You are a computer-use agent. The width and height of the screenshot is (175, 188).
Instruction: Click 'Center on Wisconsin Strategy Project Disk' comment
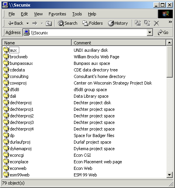pyautogui.click(x=113, y=83)
